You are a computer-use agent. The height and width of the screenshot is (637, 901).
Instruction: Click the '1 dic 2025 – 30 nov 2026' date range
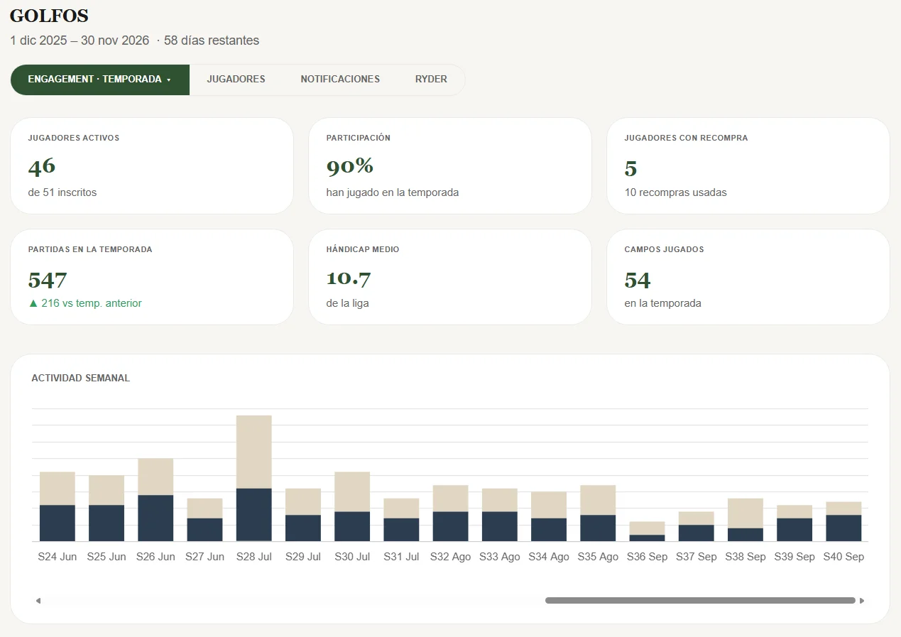[x=80, y=40]
